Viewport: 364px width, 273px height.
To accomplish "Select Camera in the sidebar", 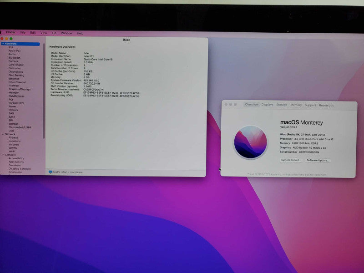I will [x=13, y=61].
